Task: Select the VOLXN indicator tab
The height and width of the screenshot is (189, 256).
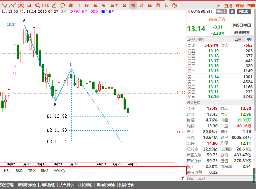Action: tap(59, 171)
